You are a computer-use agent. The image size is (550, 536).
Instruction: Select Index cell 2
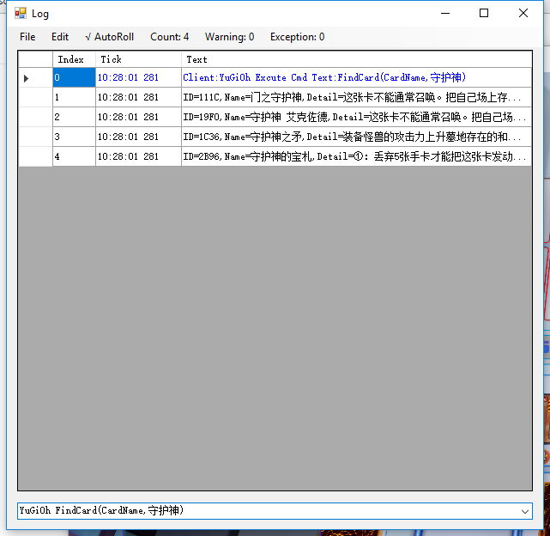[74, 117]
